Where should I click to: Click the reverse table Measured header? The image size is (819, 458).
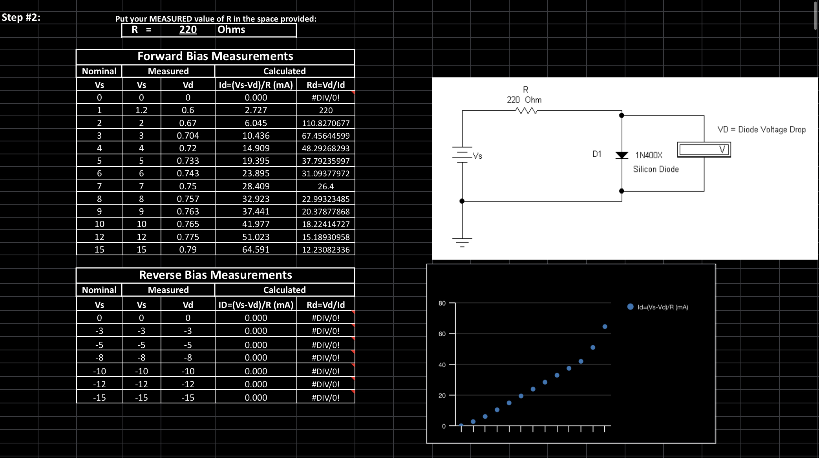pyautogui.click(x=168, y=290)
